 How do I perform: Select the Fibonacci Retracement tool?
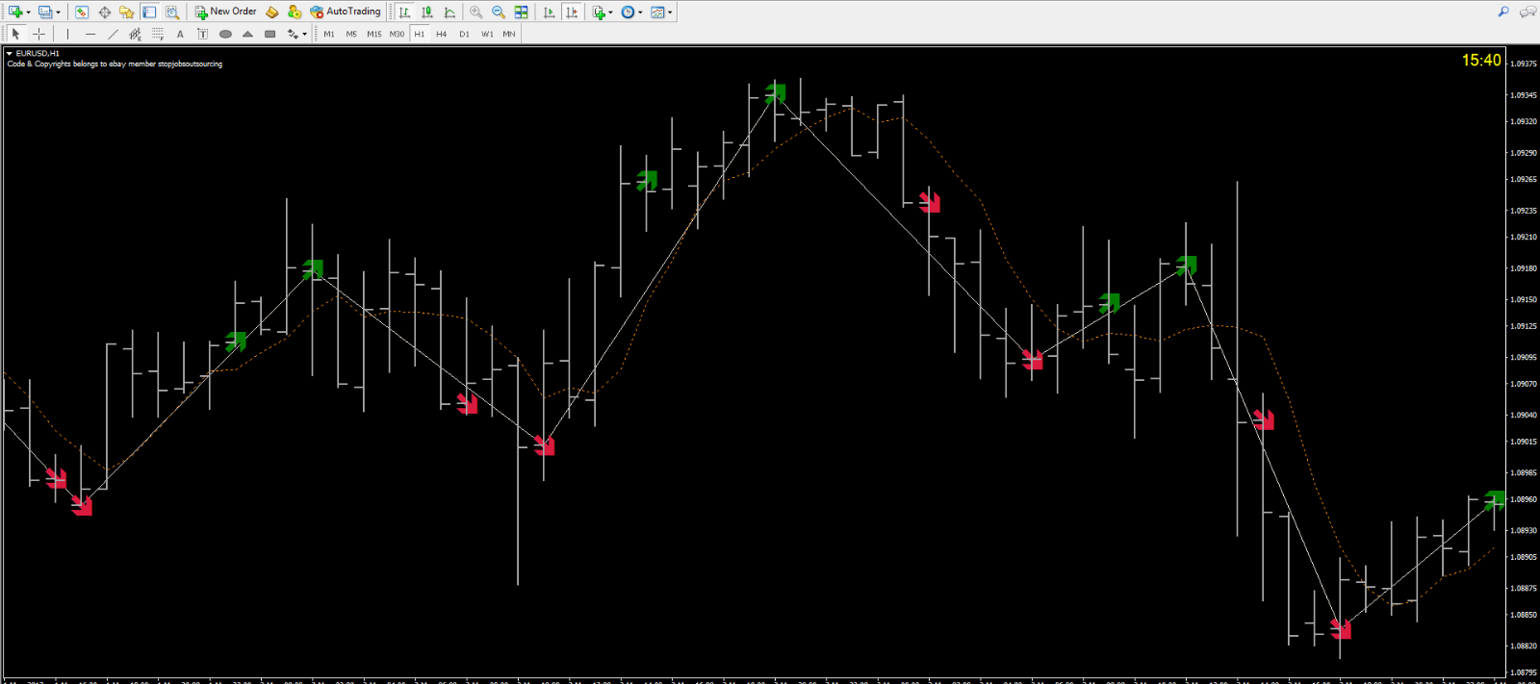(x=158, y=34)
